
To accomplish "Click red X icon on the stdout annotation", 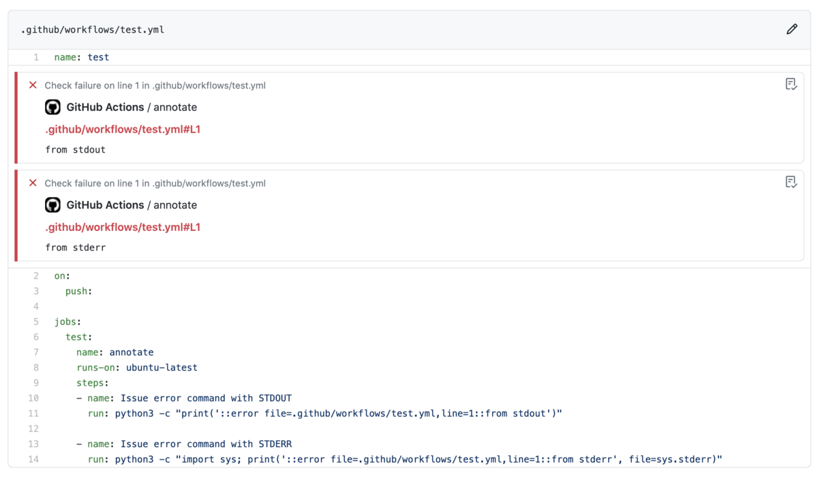I will (33, 85).
